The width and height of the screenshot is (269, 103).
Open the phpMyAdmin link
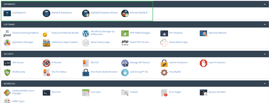[19, 13]
